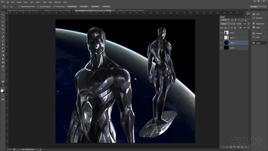Select the Rectangular Marquee tool
Screen dimensions: 268x151
click(3, 18)
